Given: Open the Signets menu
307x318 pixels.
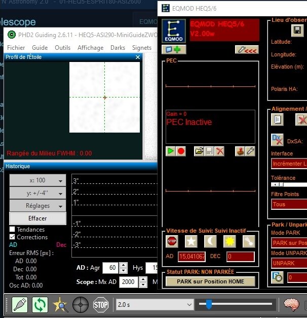Looking at the screenshot, I should pyautogui.click(x=142, y=48).
